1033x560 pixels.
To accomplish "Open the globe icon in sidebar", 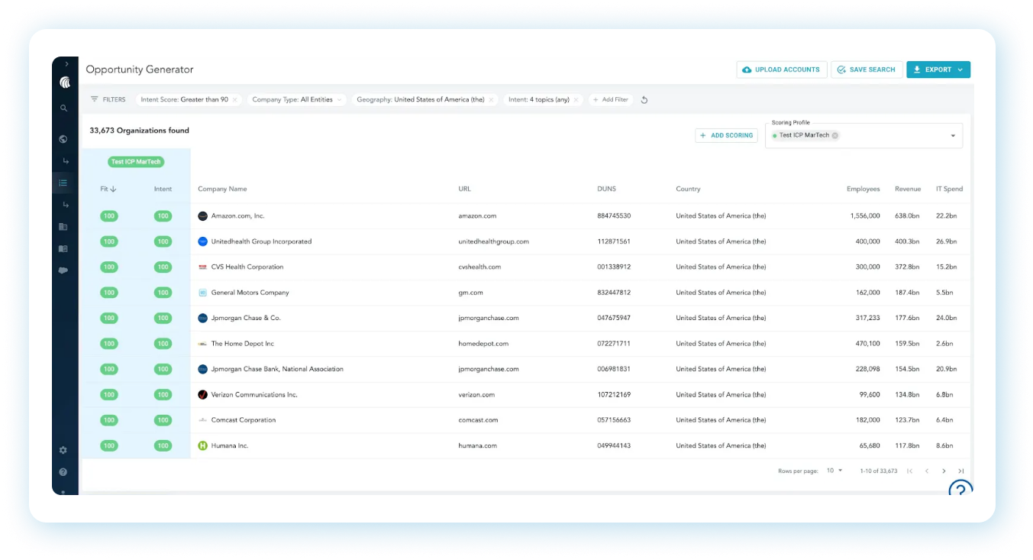I will (x=63, y=139).
